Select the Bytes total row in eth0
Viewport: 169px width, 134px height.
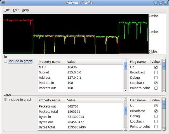80,127
